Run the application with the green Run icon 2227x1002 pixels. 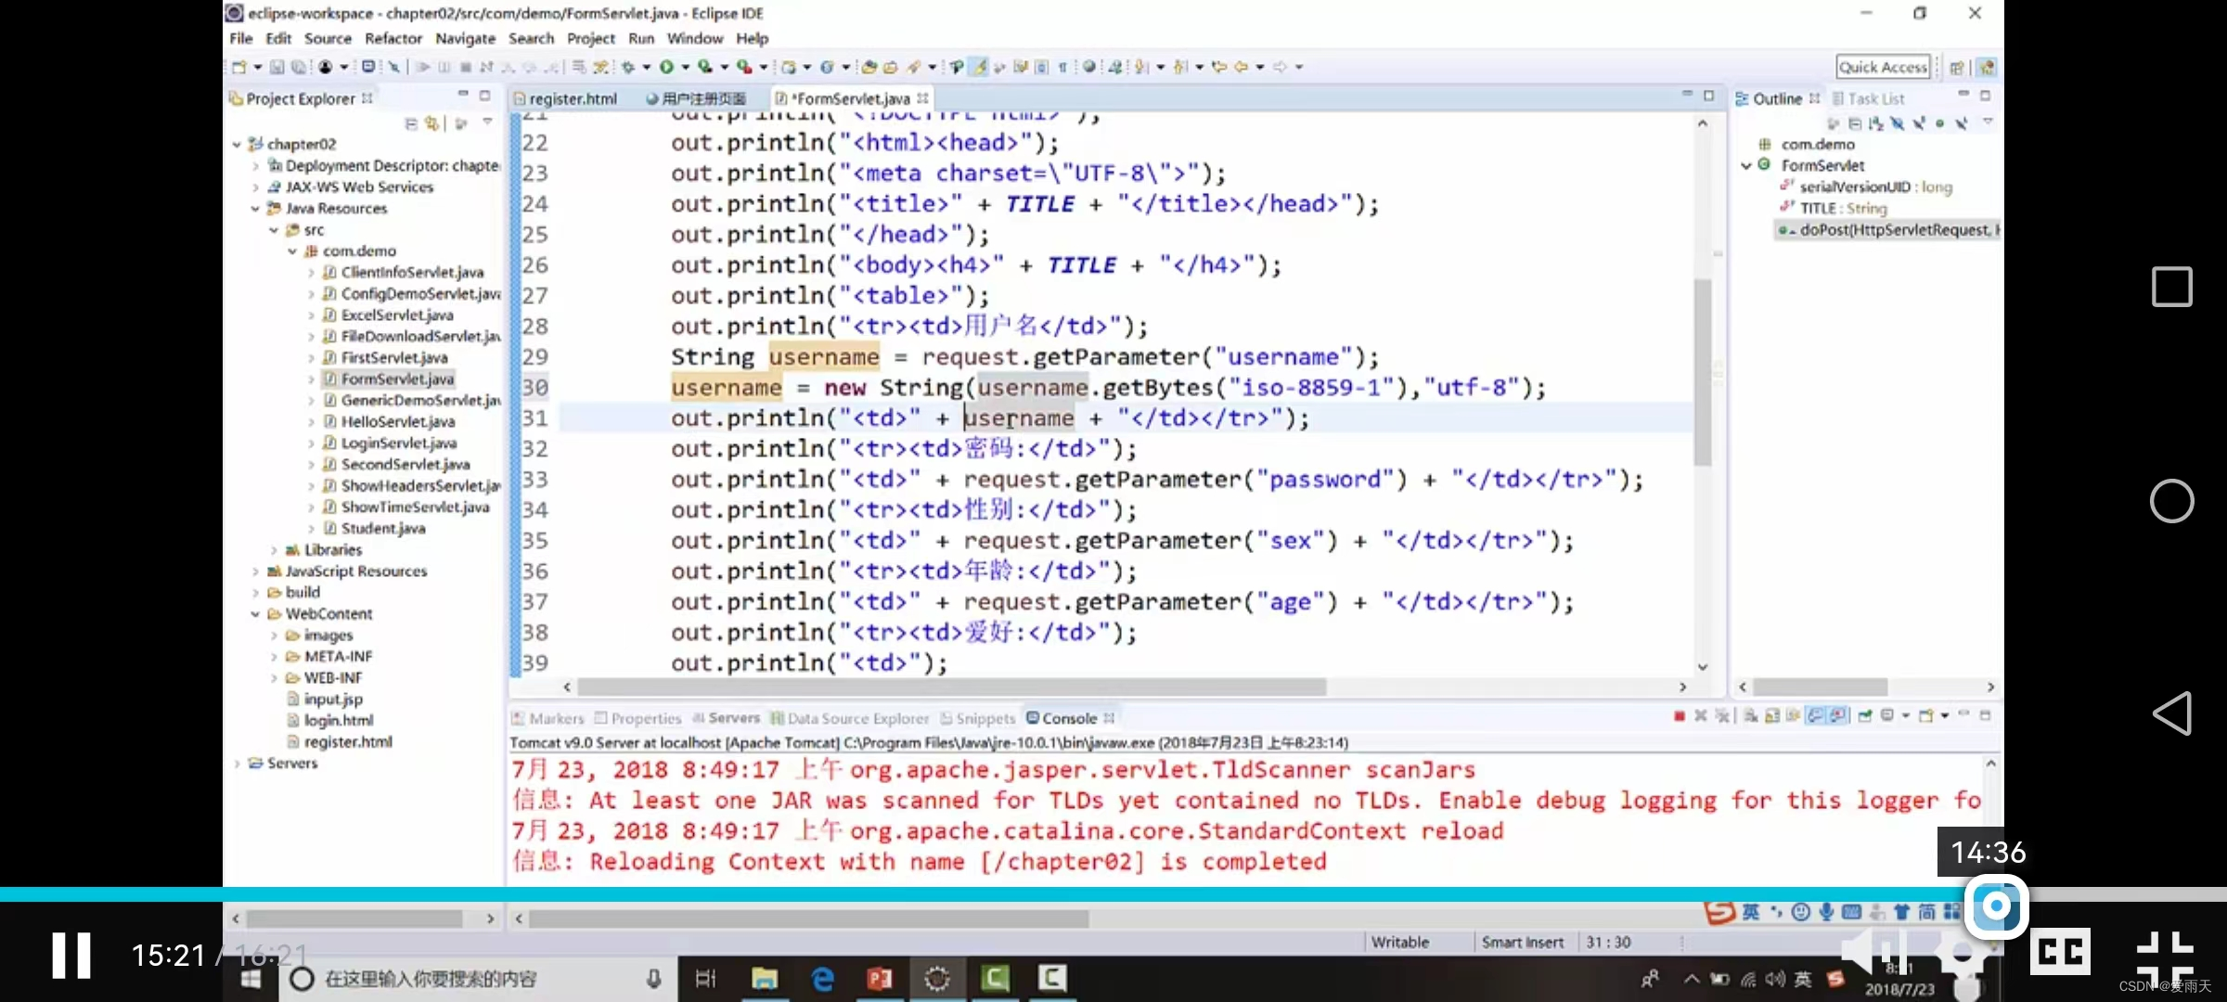670,66
